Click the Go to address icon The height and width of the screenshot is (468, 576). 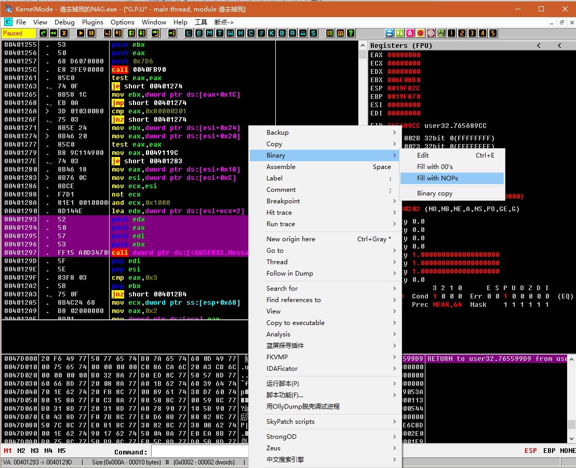(172, 33)
